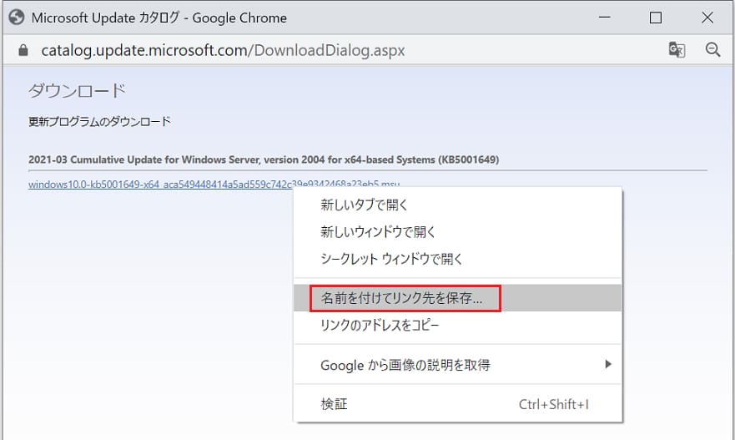Select 名前を付けてリンク先を保存... option
This screenshot has width=735, height=440.
pos(405,297)
